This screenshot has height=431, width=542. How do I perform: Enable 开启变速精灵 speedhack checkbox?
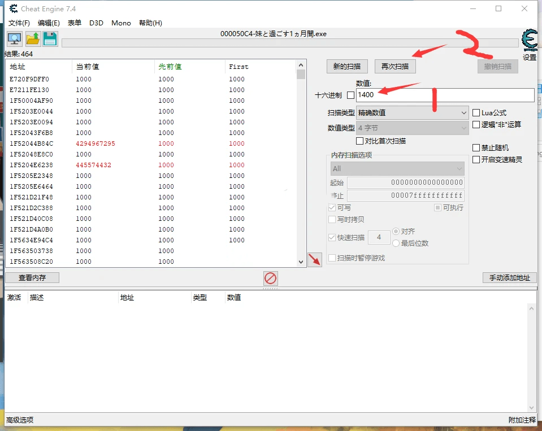[476, 160]
